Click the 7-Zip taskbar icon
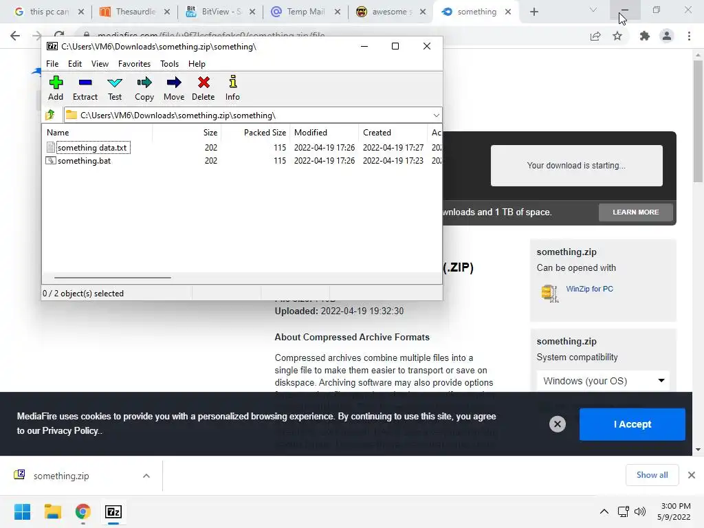The image size is (704, 528). pos(113,511)
